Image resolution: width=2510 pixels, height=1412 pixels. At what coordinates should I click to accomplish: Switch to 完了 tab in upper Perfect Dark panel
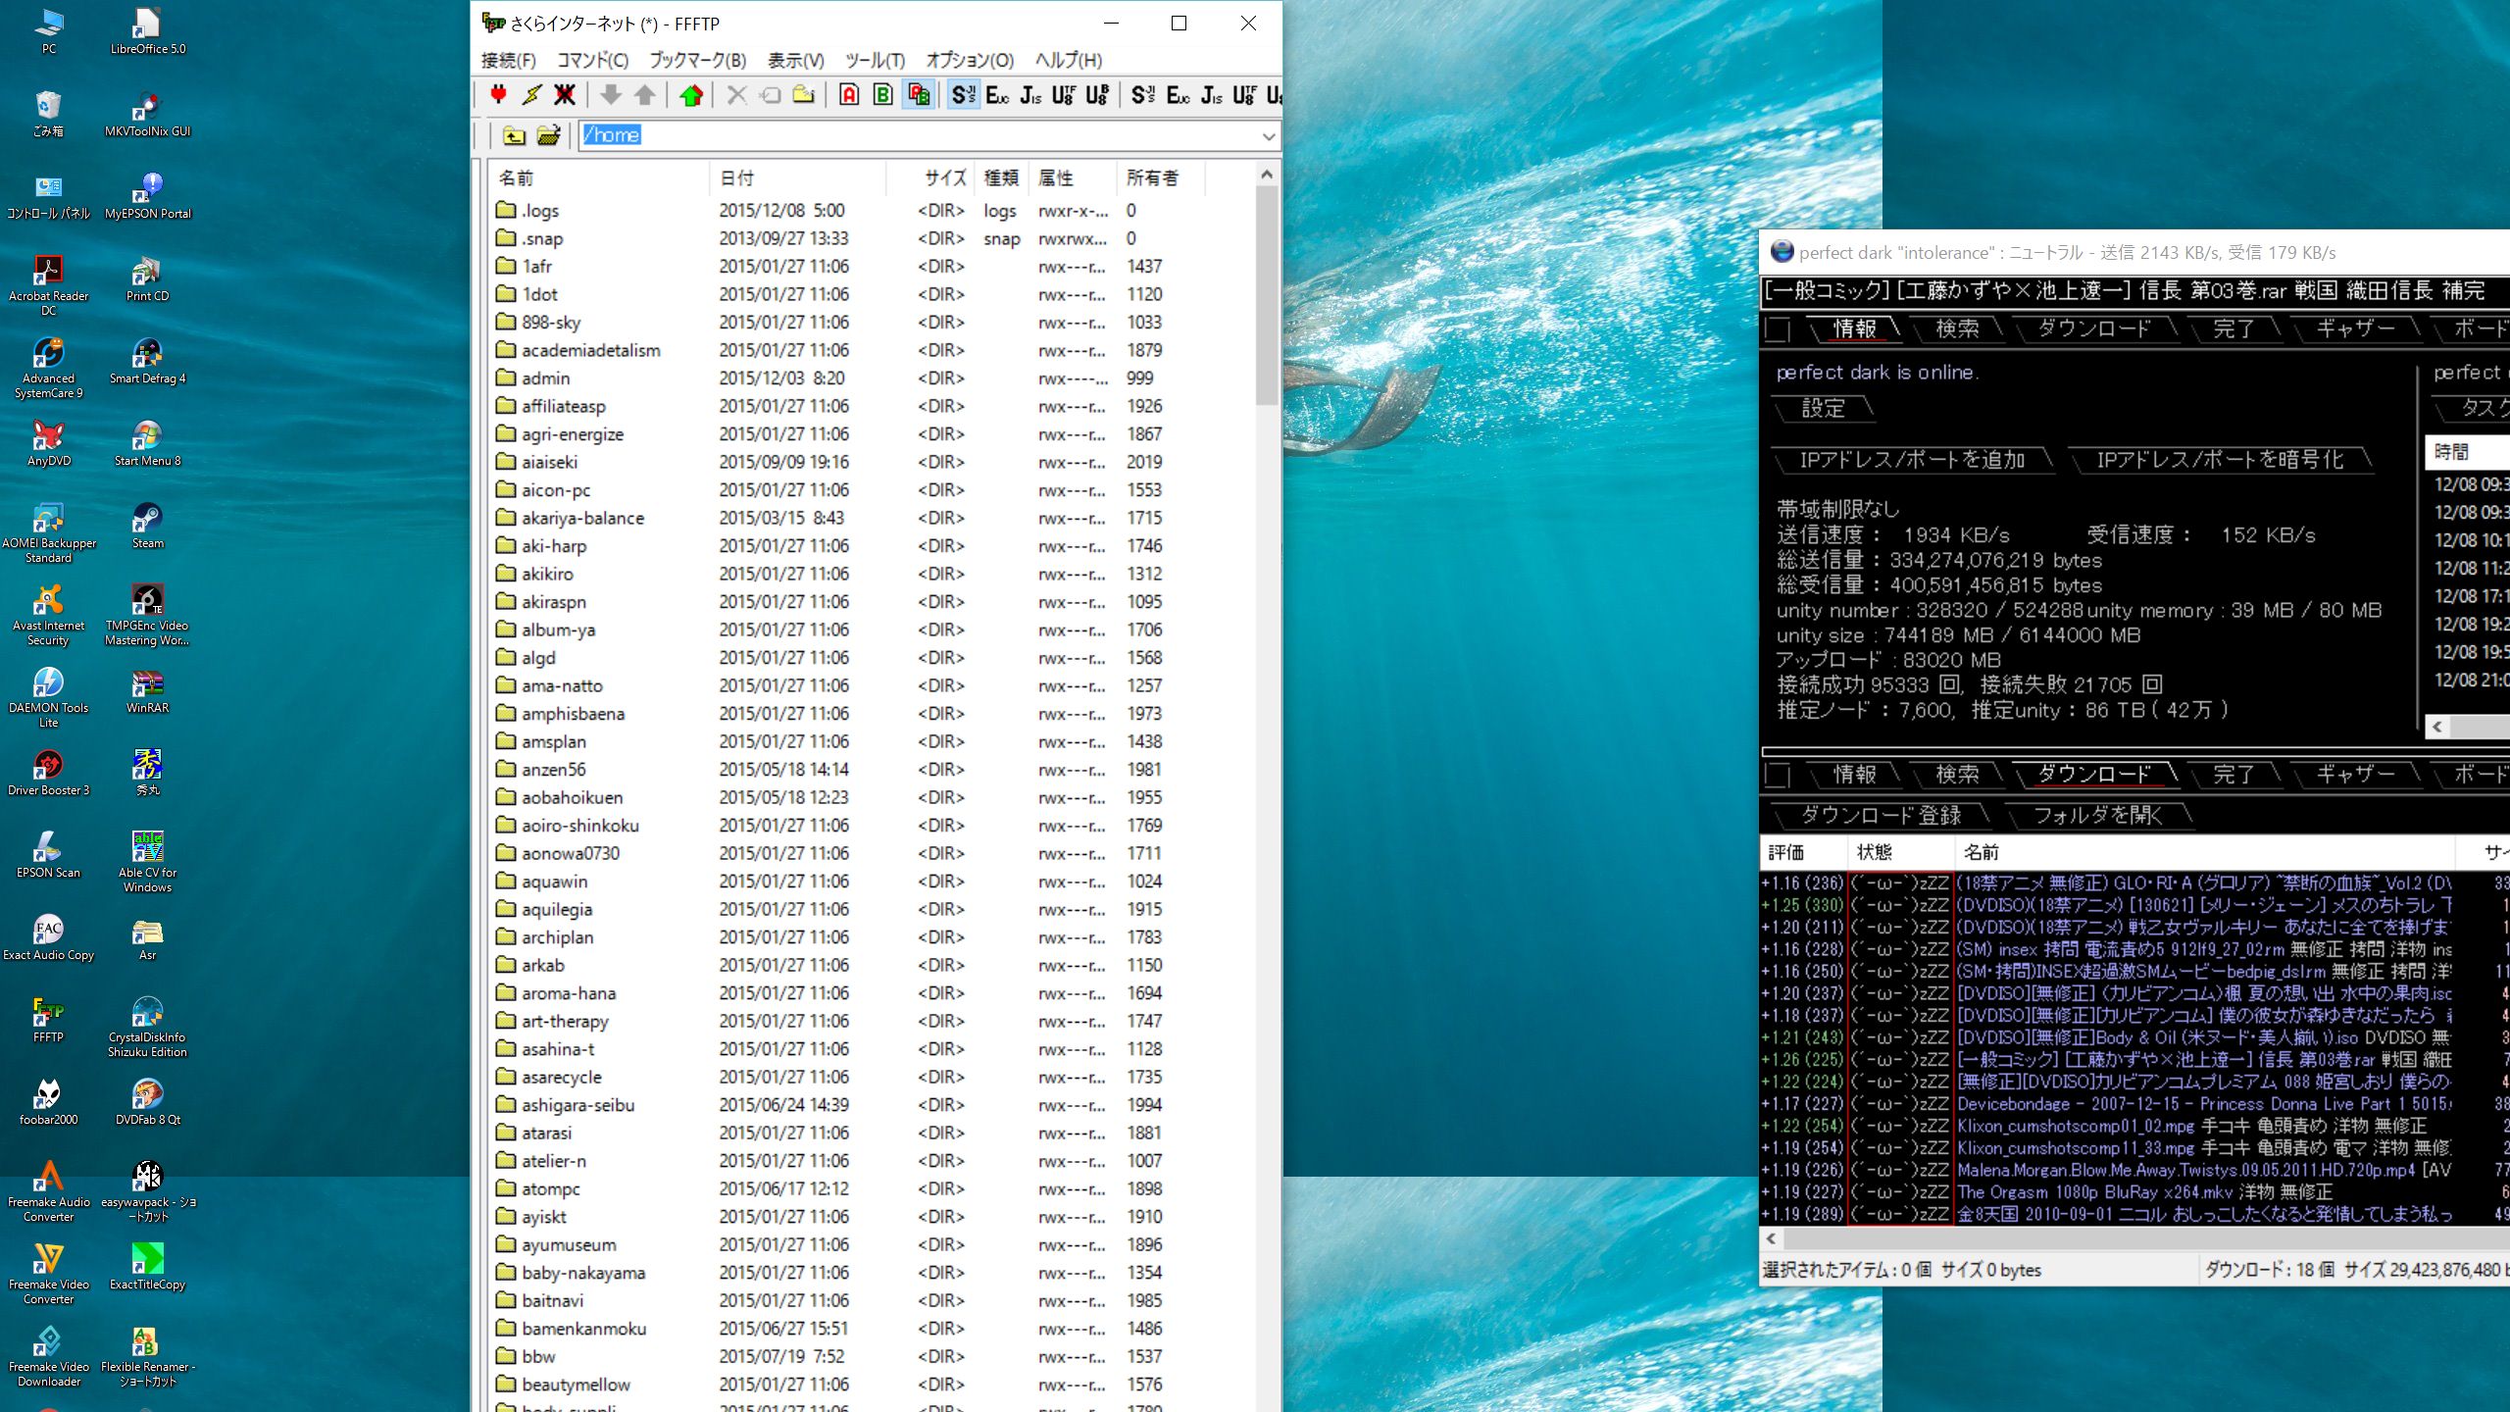[x=2234, y=329]
